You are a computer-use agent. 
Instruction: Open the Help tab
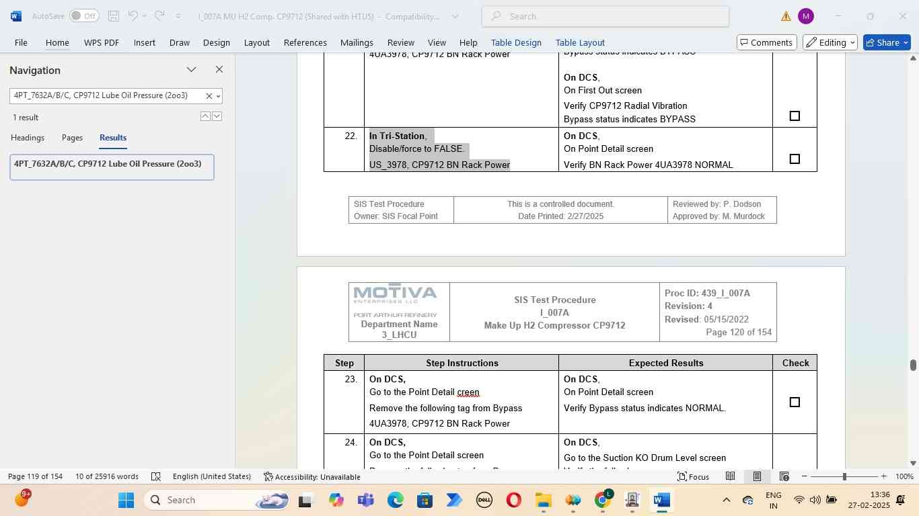[468, 42]
